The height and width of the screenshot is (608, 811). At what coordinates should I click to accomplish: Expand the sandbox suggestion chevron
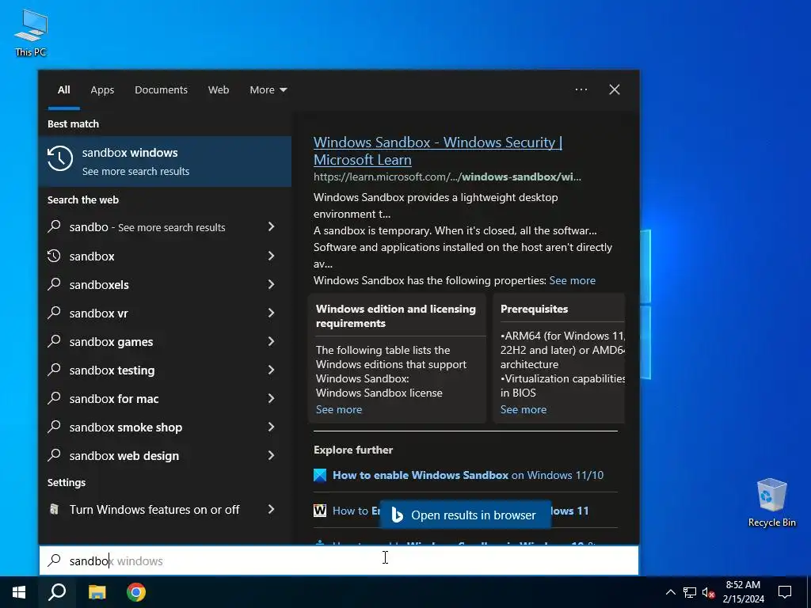tap(271, 256)
